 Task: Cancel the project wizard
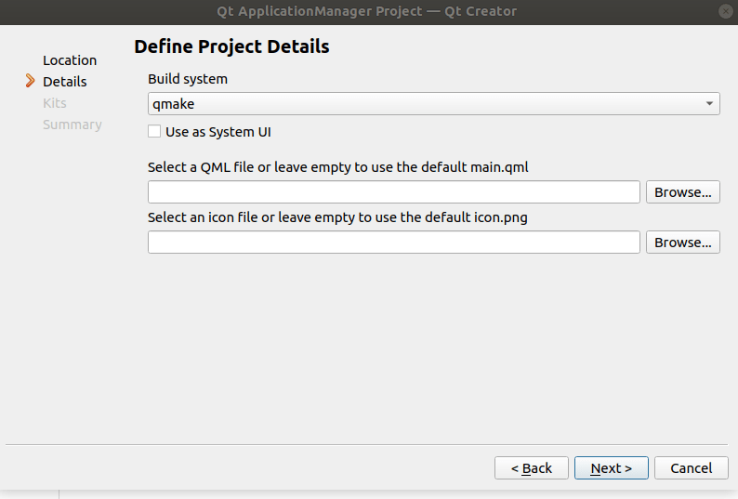[691, 468]
